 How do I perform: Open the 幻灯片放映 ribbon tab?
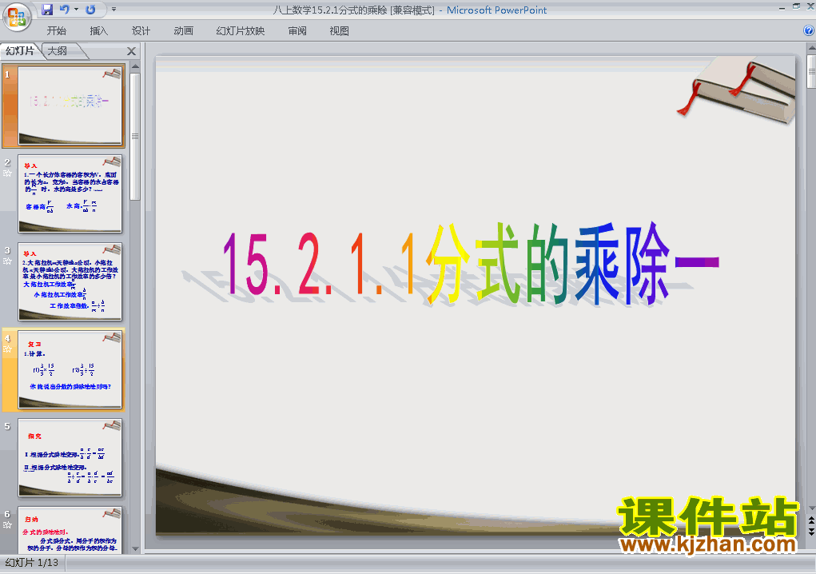click(x=241, y=30)
